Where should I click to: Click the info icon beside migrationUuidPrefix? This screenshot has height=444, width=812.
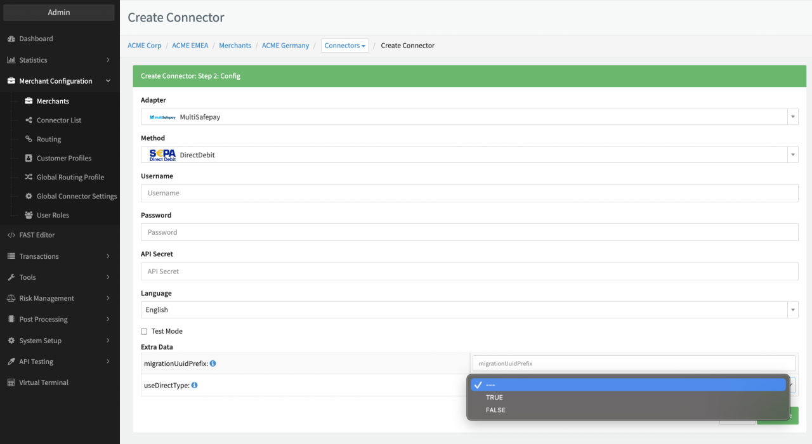(213, 363)
